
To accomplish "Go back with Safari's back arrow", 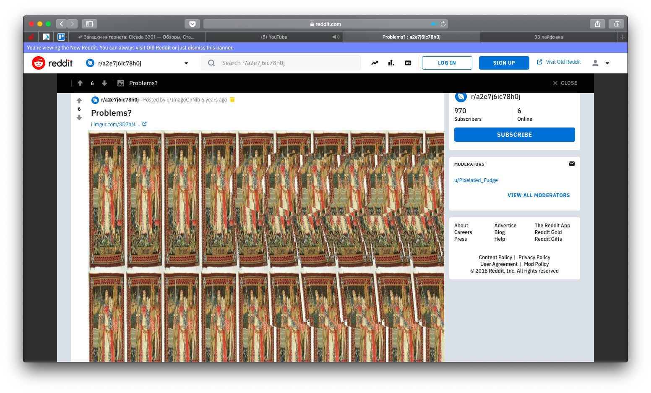I will [62, 24].
